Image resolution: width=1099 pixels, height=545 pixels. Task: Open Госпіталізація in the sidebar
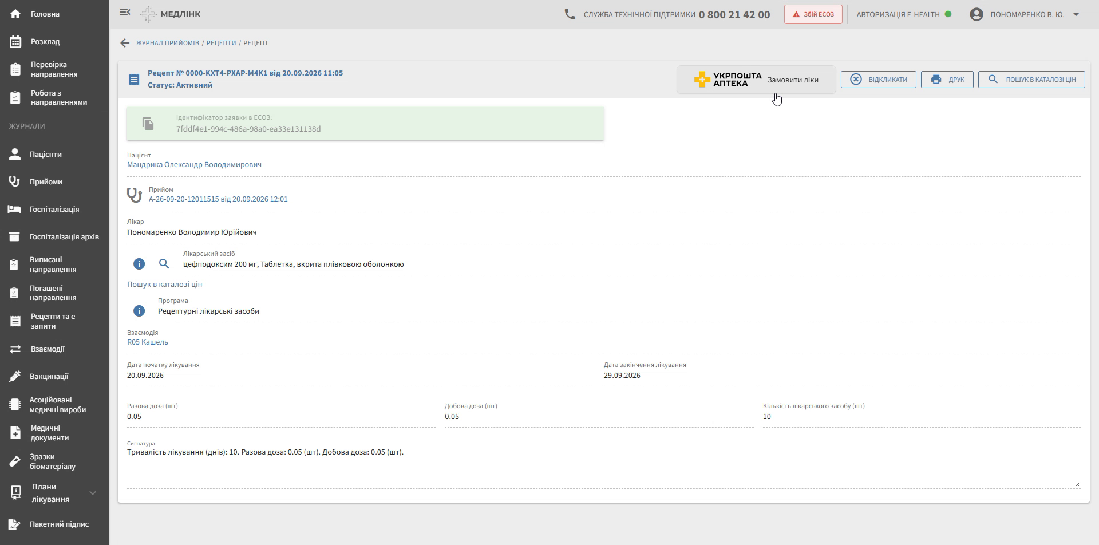54,209
